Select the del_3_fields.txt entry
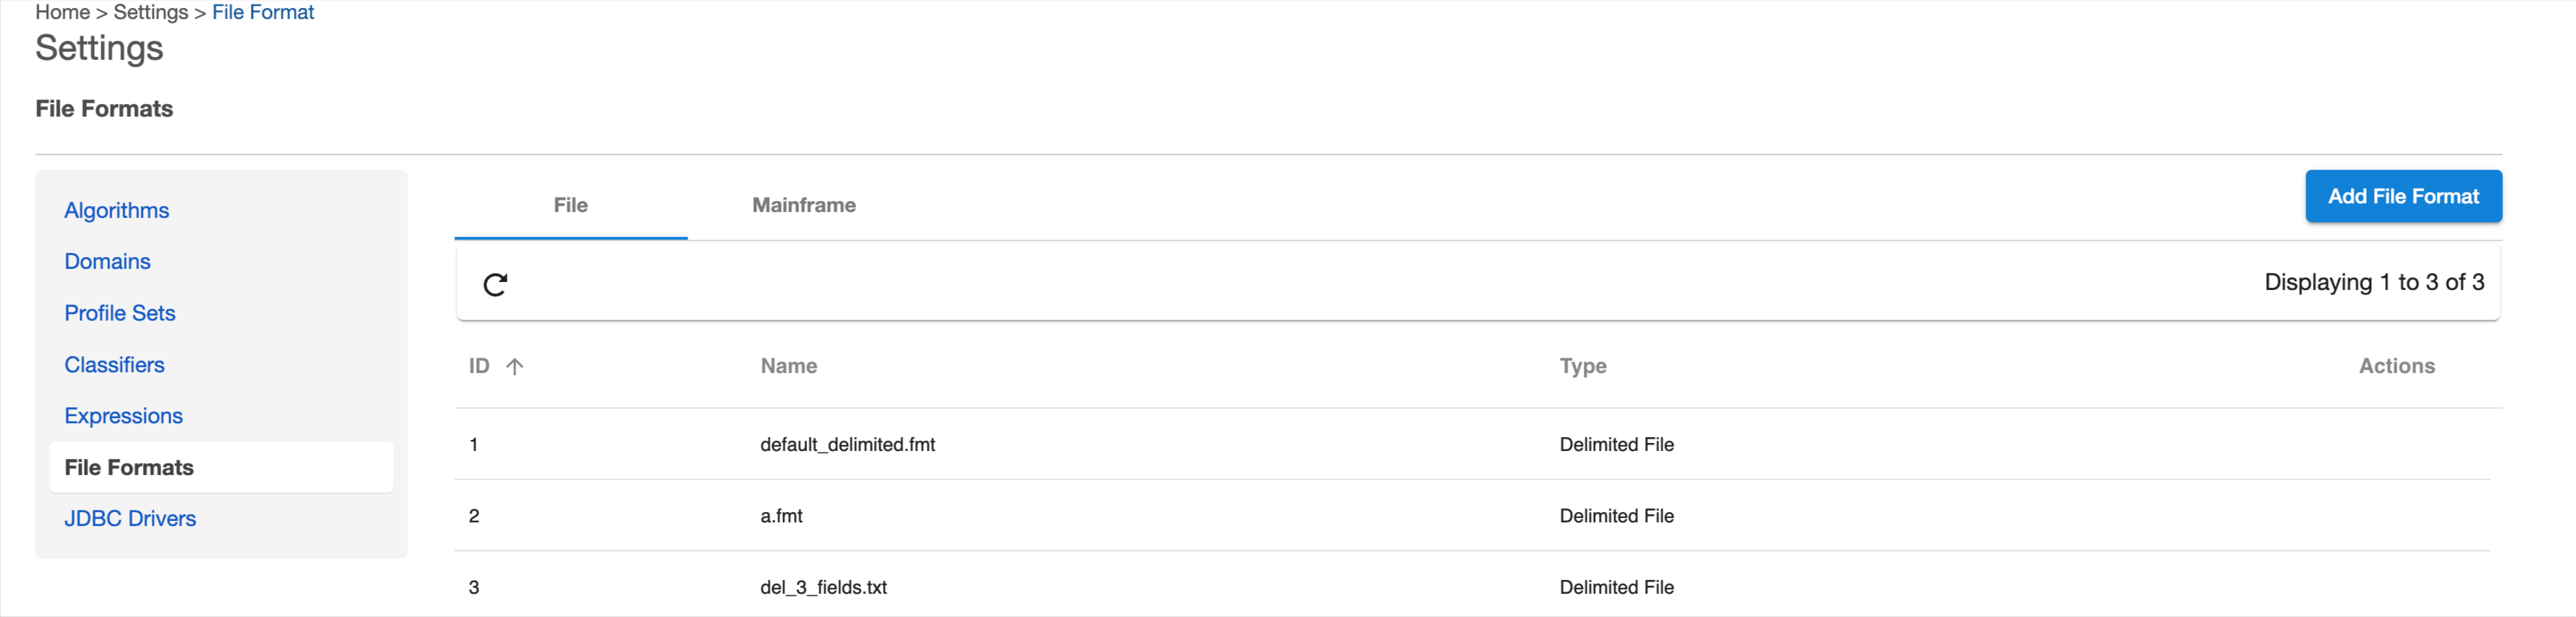 tap(823, 587)
